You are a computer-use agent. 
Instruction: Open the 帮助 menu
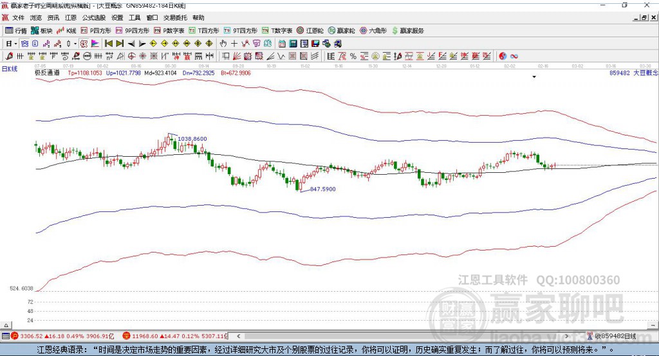[198, 17]
